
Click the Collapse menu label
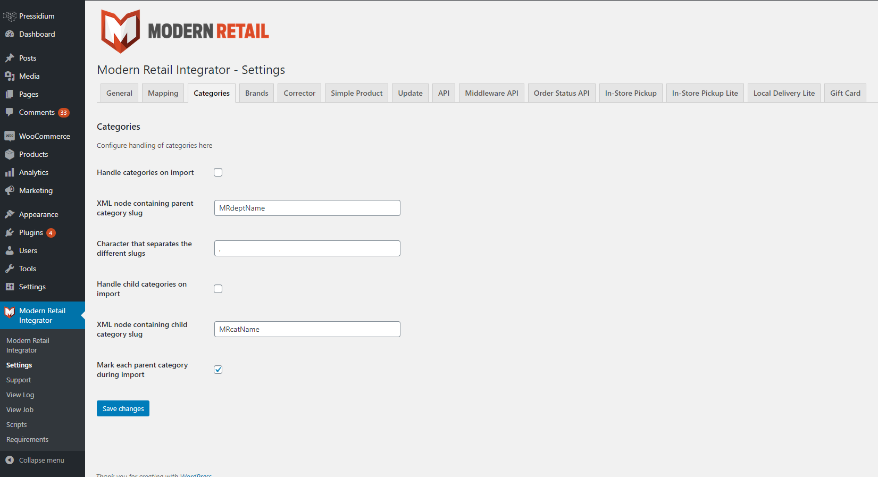tap(41, 460)
